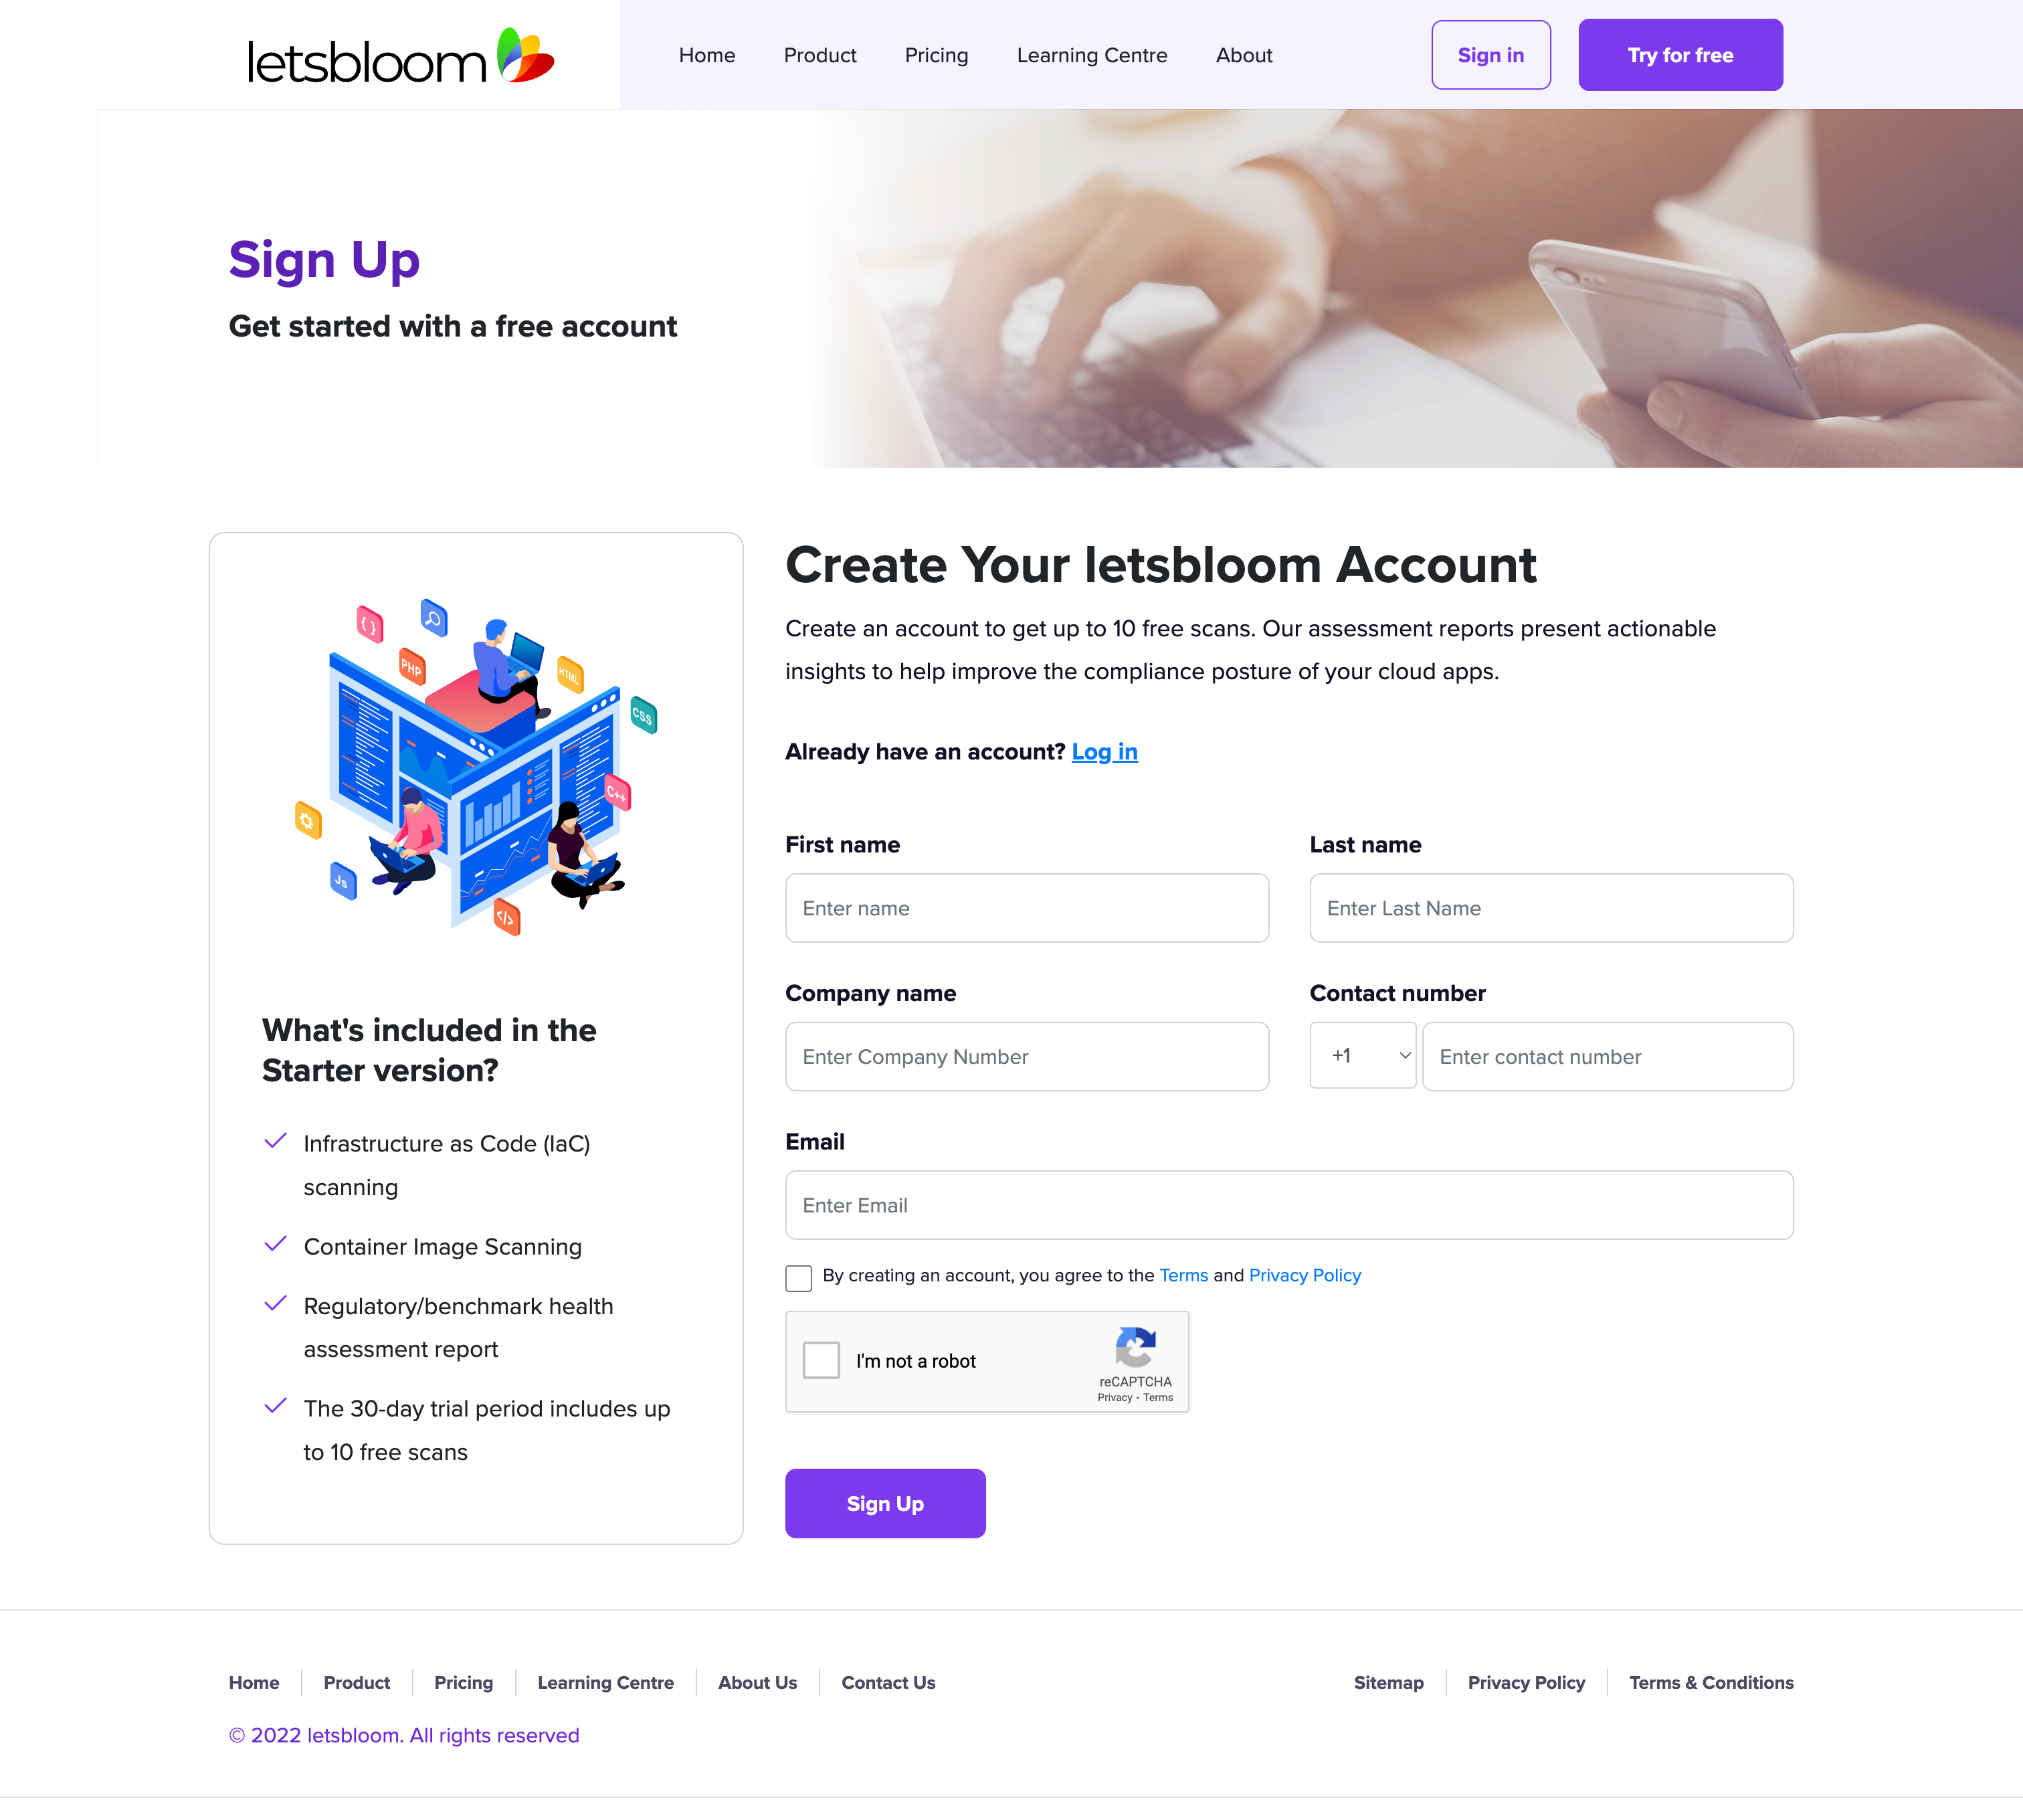Click the Log in link
This screenshot has width=2023, height=1820.
click(x=1104, y=752)
